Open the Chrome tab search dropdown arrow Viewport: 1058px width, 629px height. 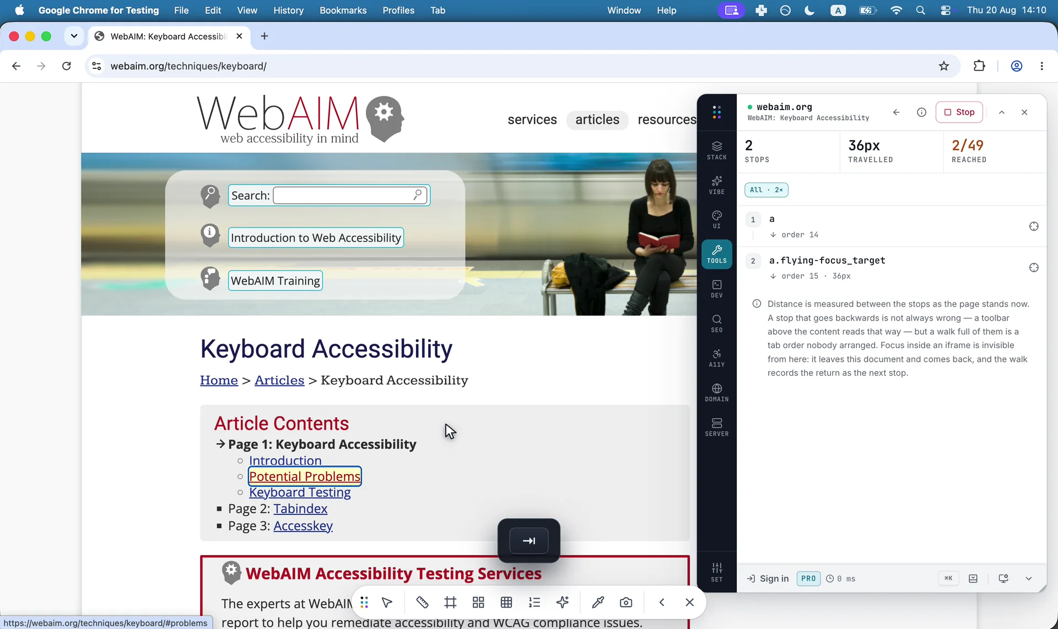pyautogui.click(x=74, y=36)
